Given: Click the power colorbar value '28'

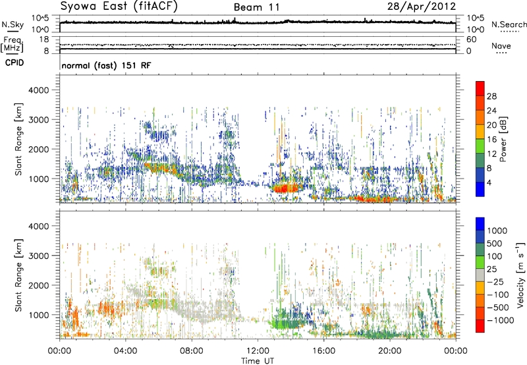Looking at the screenshot, I should pyautogui.click(x=491, y=96).
